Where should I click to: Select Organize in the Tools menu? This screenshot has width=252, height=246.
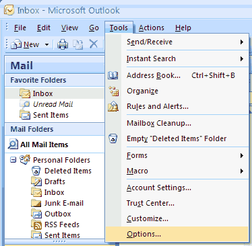[x=177, y=91]
